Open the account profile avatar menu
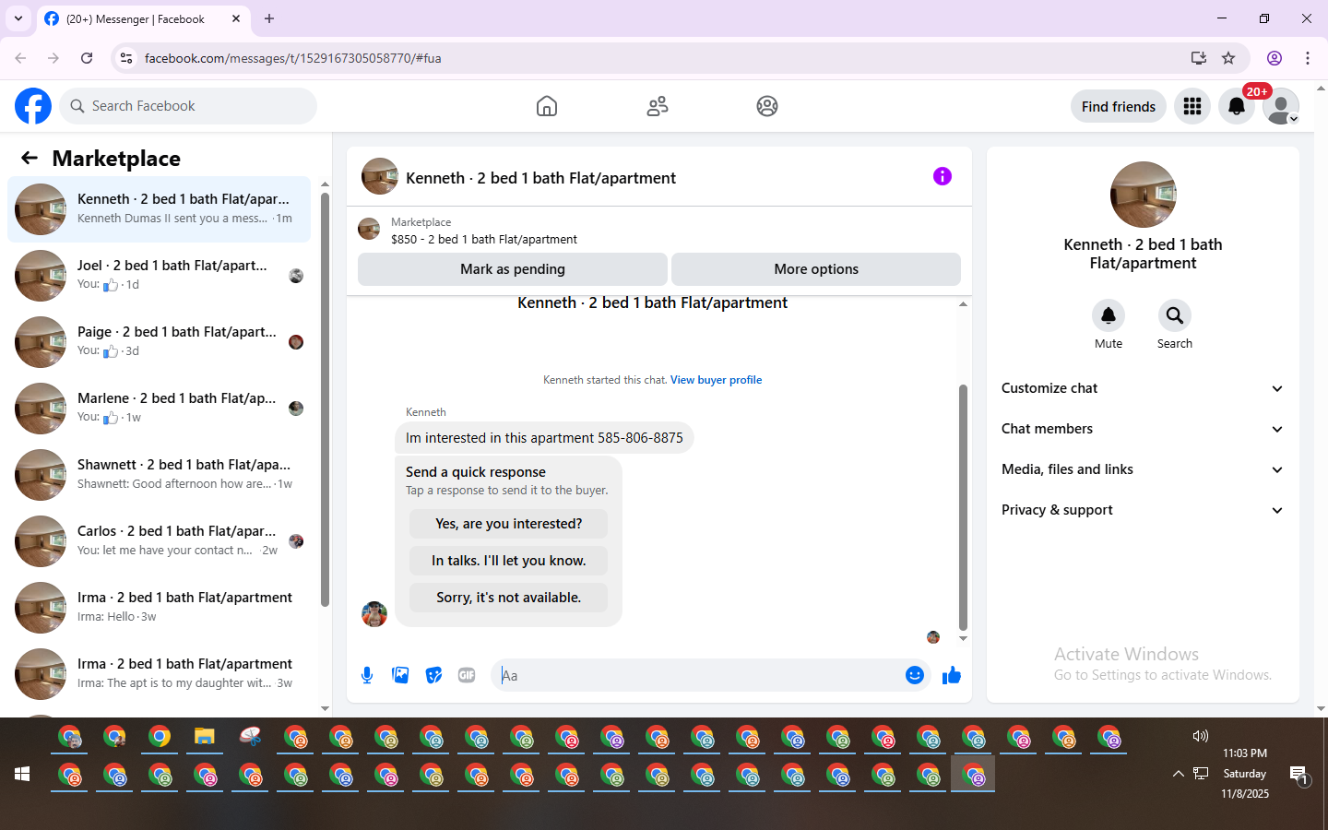This screenshot has width=1328, height=830. click(x=1281, y=106)
